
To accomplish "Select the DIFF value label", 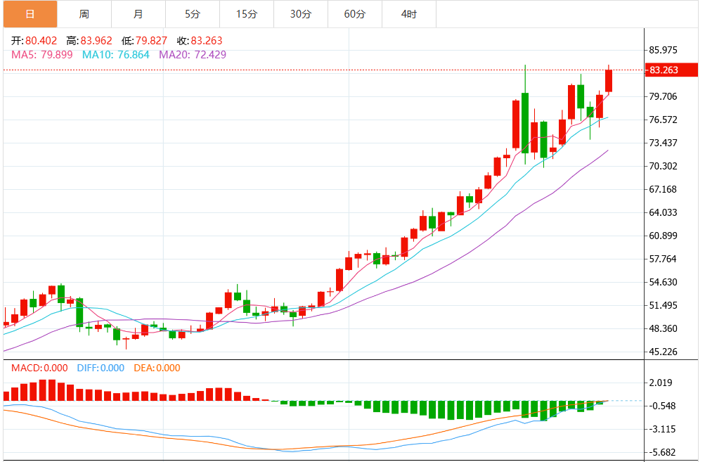I will pos(99,368).
